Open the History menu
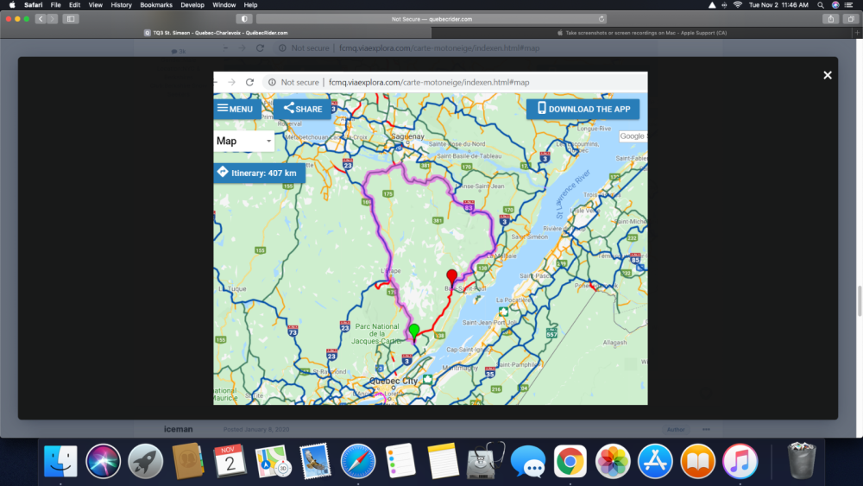The width and height of the screenshot is (863, 486). click(x=121, y=5)
